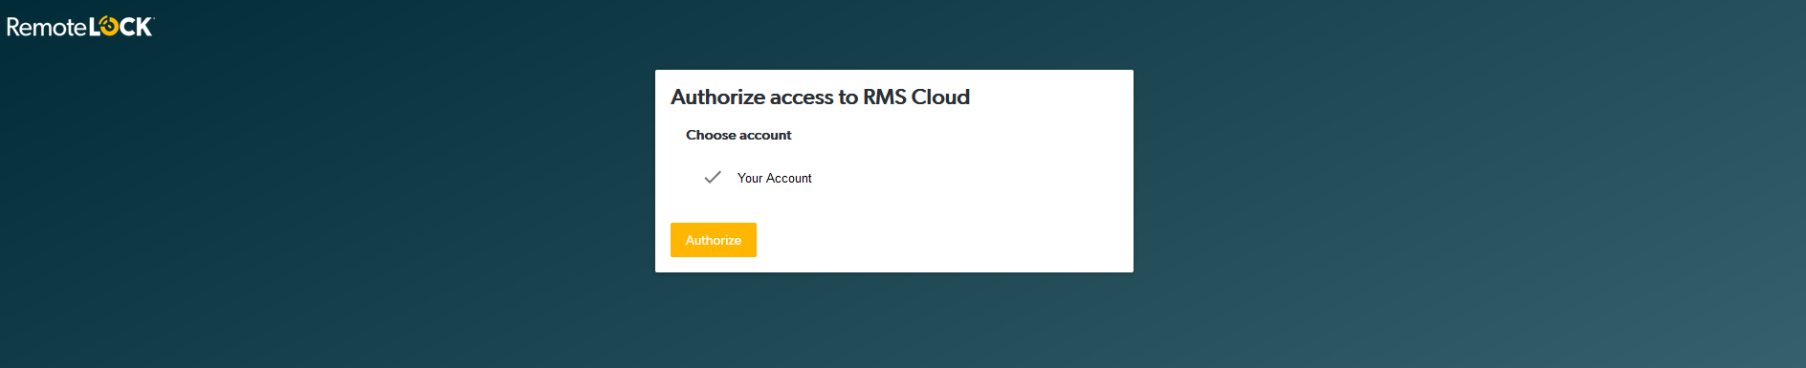This screenshot has width=1806, height=368.
Task: Select the Your Account option
Action: (774, 179)
